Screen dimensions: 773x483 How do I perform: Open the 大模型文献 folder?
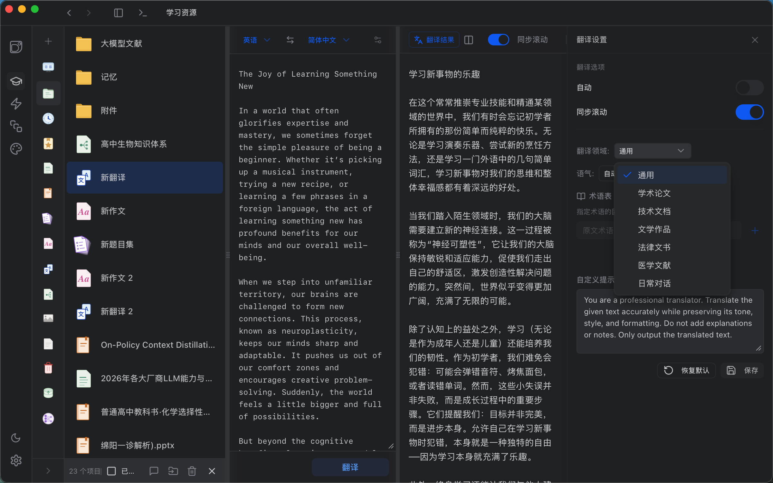point(145,44)
